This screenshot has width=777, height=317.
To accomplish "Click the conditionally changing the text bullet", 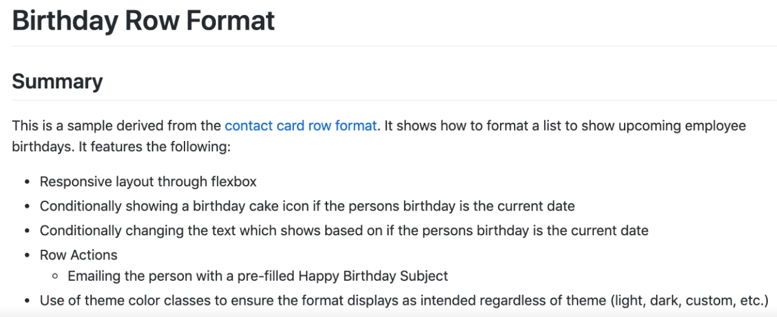I will (344, 230).
